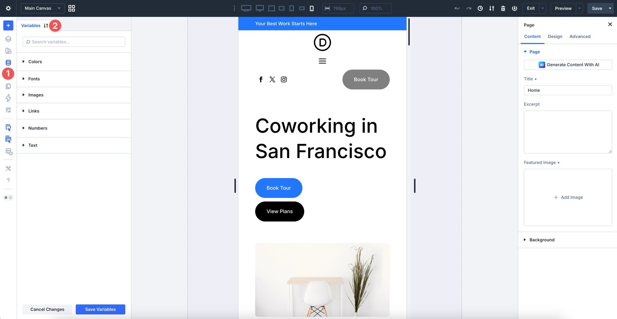Click Cancel Changes button

(x=47, y=309)
